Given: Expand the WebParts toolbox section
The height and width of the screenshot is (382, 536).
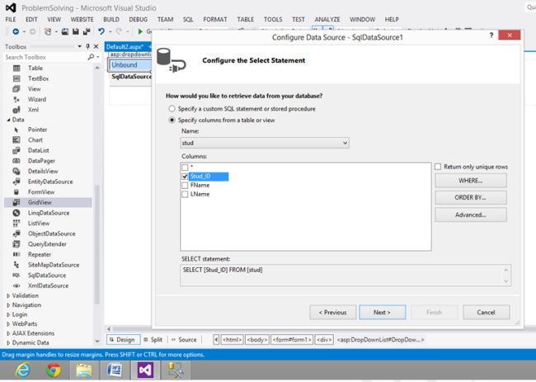Looking at the screenshot, I should (8, 324).
